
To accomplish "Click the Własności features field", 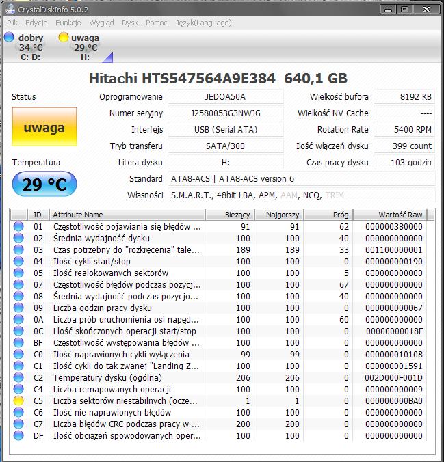I will pyautogui.click(x=301, y=195).
